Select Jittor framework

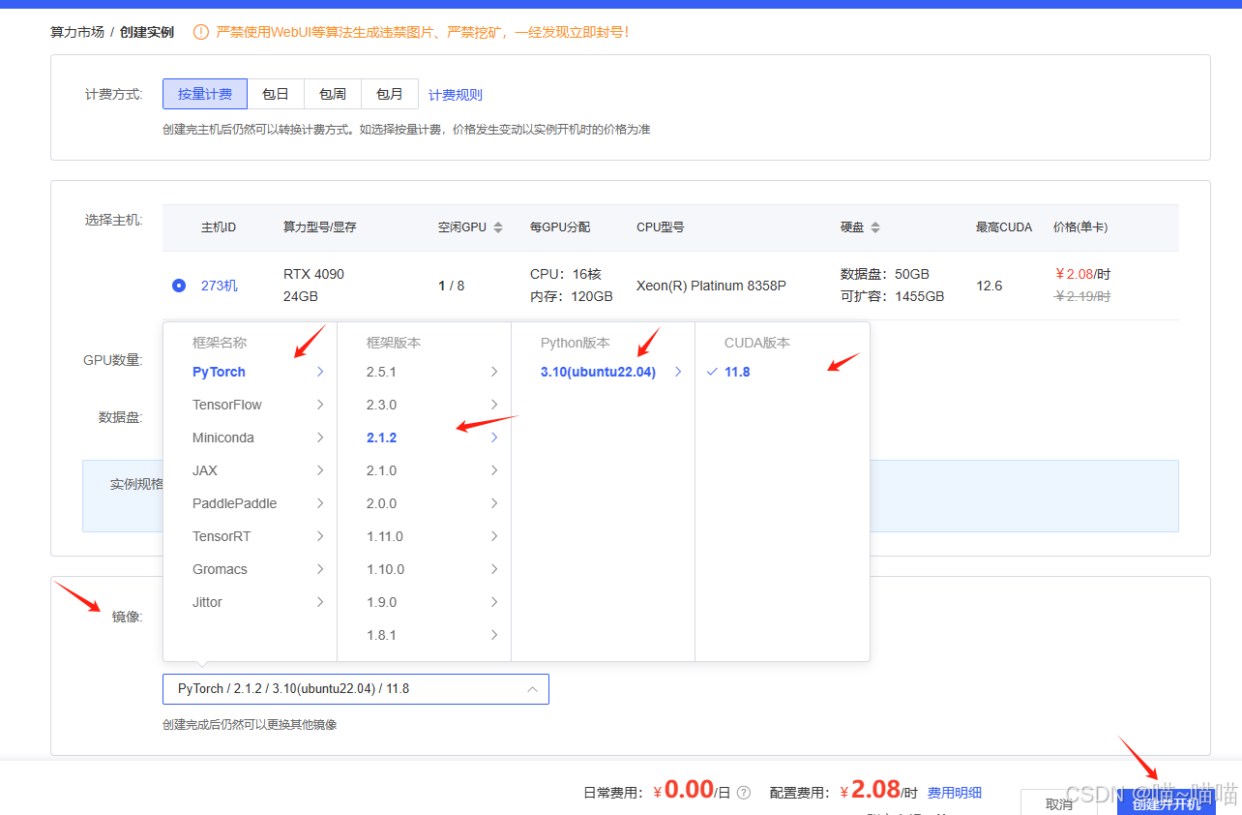click(x=207, y=602)
